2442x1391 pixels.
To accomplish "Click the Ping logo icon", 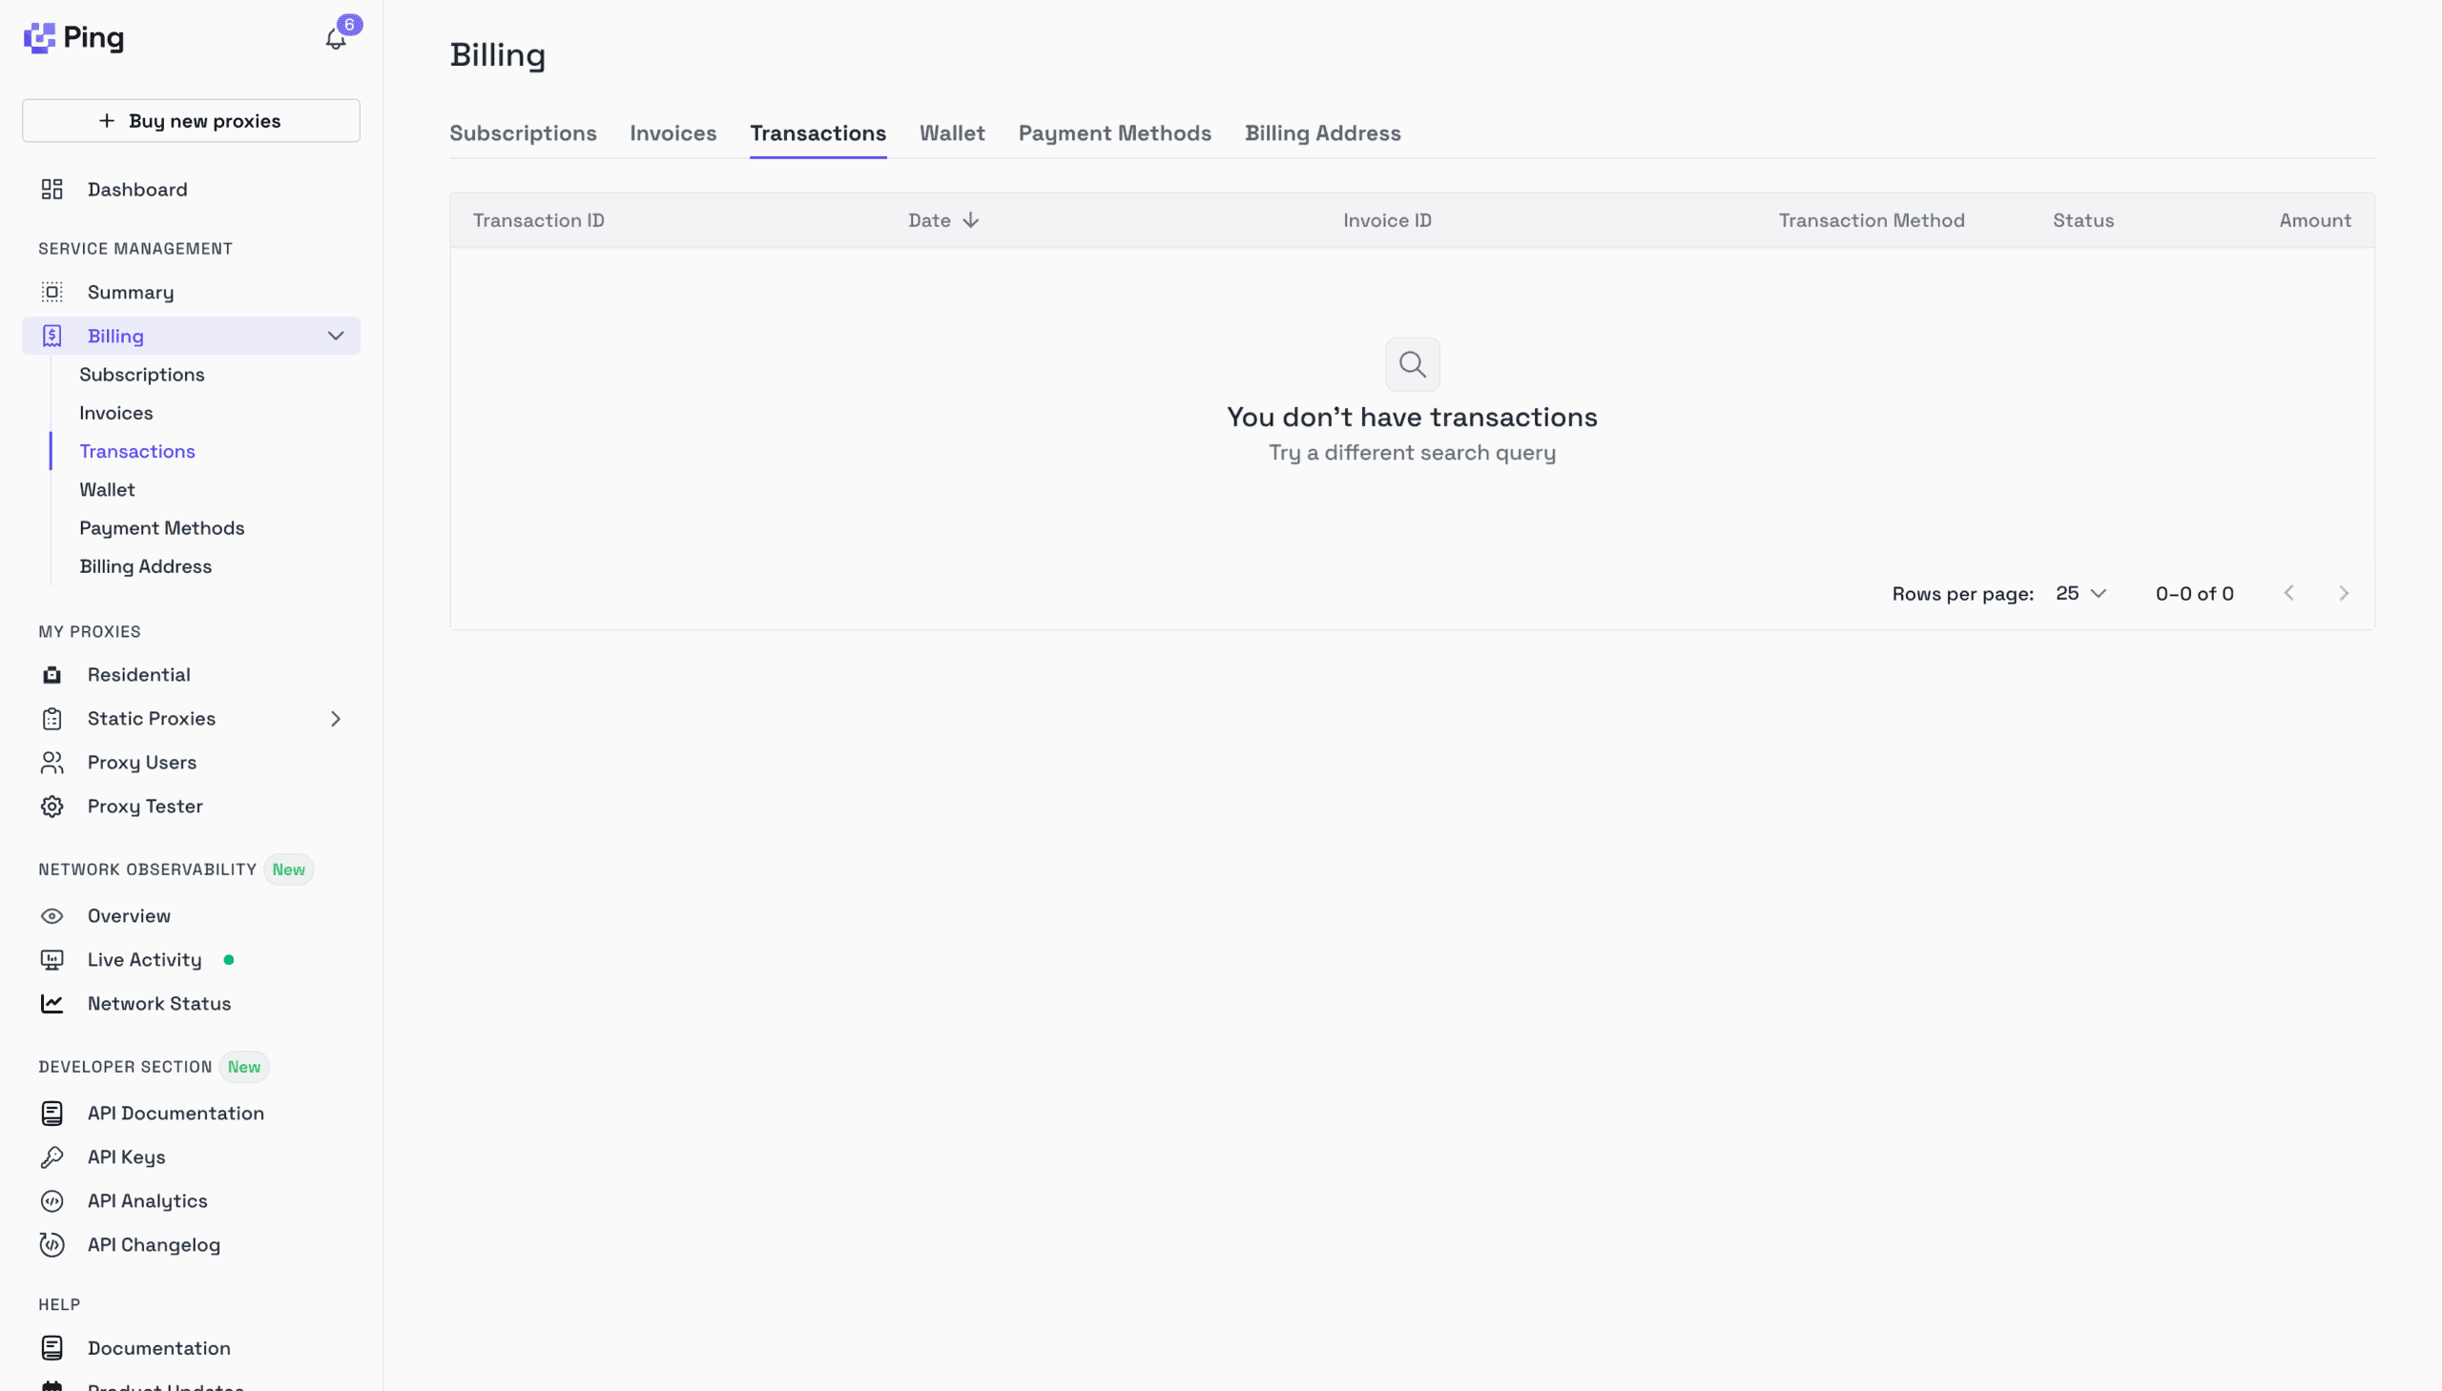I will tap(39, 38).
